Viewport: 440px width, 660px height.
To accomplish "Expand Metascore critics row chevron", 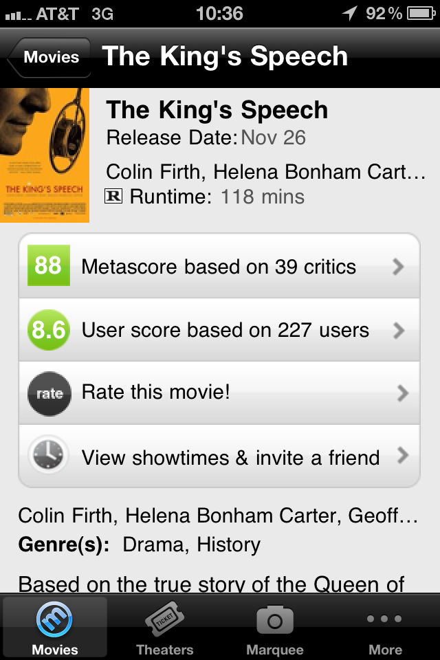I will tap(398, 266).
